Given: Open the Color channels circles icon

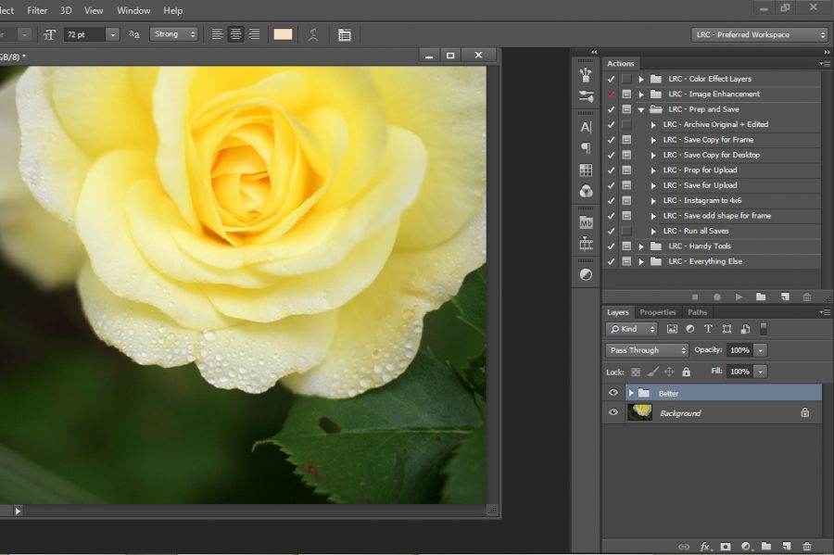Looking at the screenshot, I should click(x=586, y=192).
